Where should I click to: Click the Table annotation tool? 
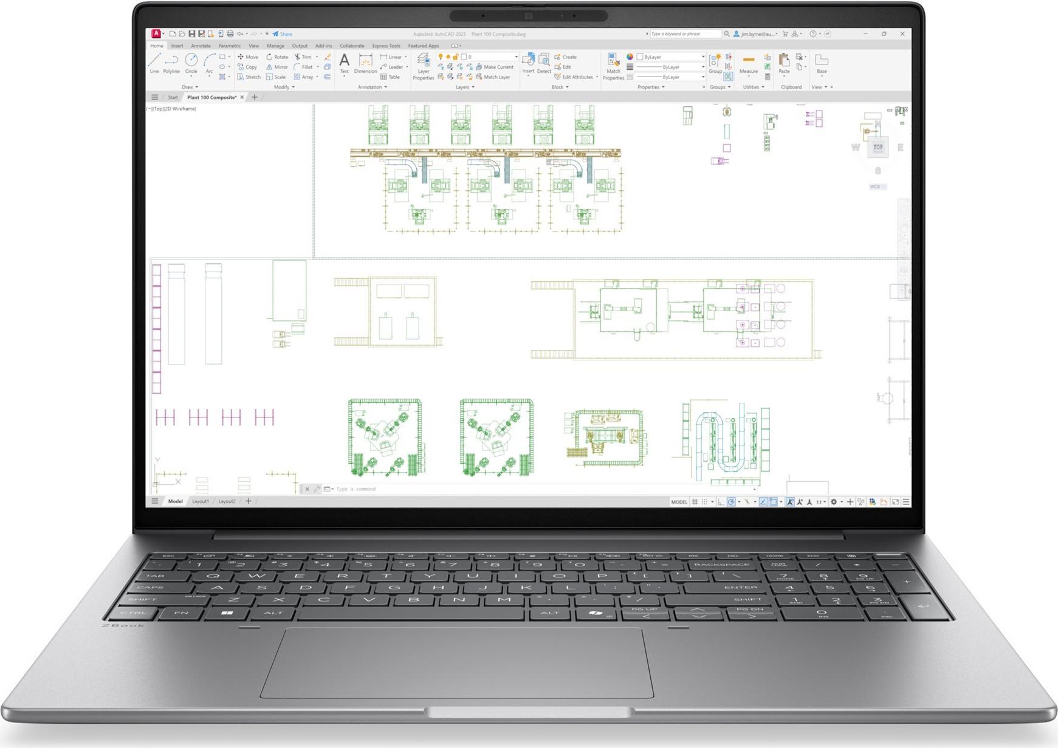(390, 77)
